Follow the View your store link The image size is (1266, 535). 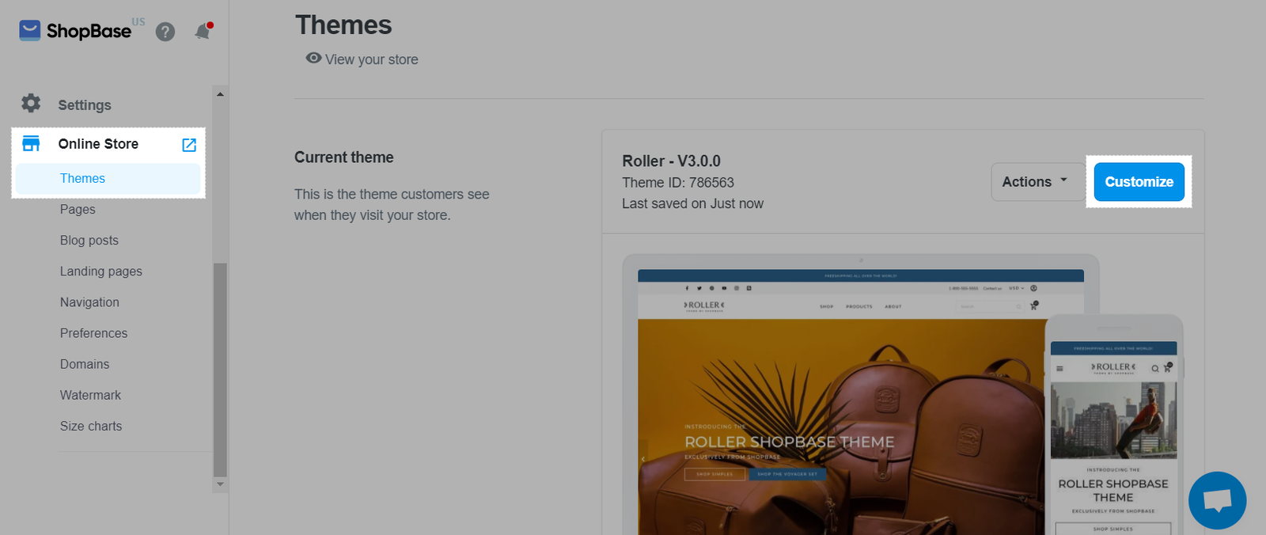(371, 59)
